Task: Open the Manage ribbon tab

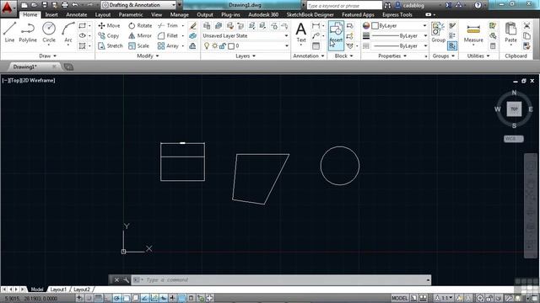Action: [179, 15]
